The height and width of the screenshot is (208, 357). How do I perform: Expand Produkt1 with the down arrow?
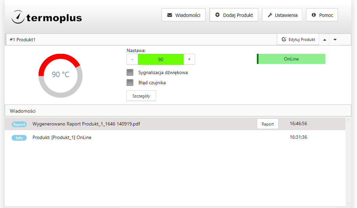(x=335, y=40)
